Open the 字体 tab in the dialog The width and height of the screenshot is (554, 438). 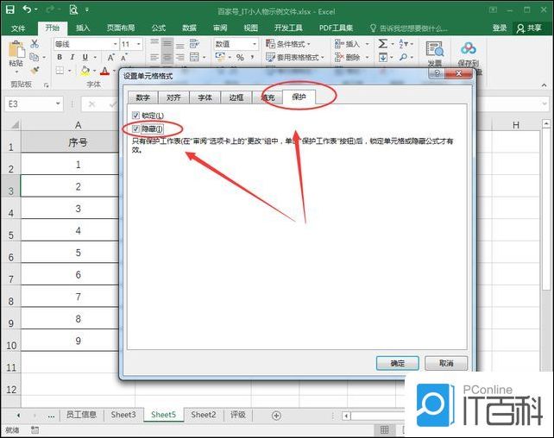pos(205,97)
